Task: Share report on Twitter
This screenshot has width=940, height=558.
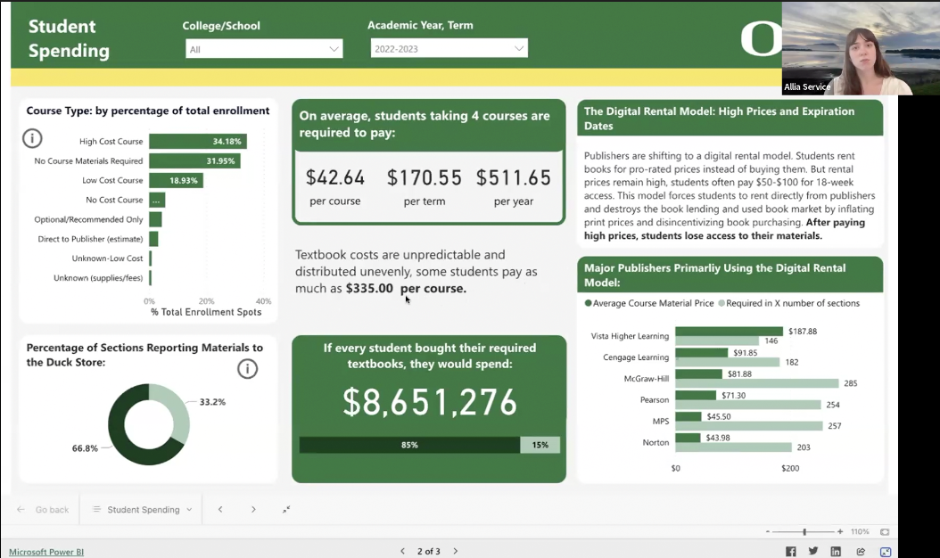Action: 812,552
